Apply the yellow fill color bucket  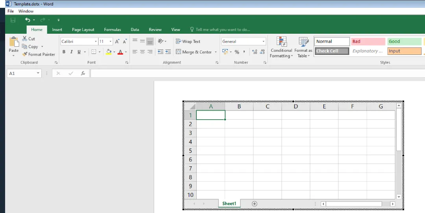[x=109, y=52]
